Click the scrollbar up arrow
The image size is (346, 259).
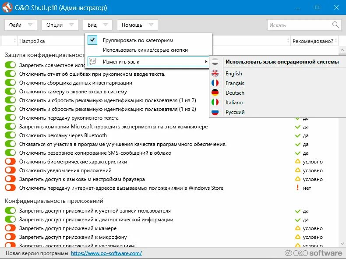tap(342, 50)
